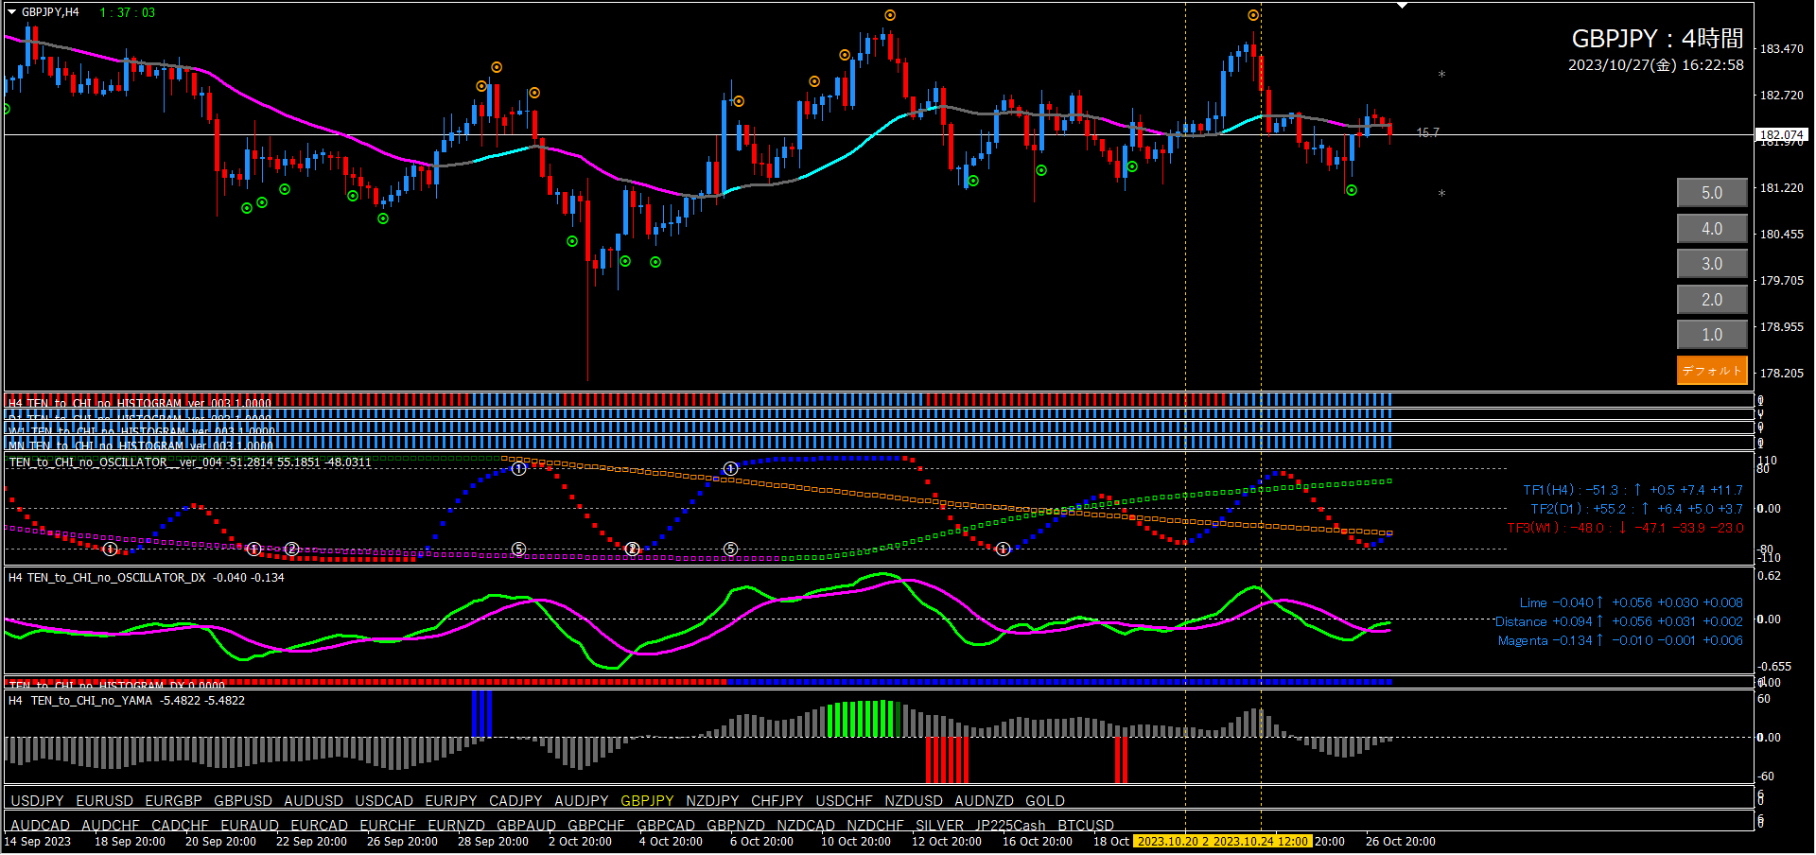Screen dimensions: 1816x855
Task: Select the EURNZD symbol
Action: tap(456, 826)
